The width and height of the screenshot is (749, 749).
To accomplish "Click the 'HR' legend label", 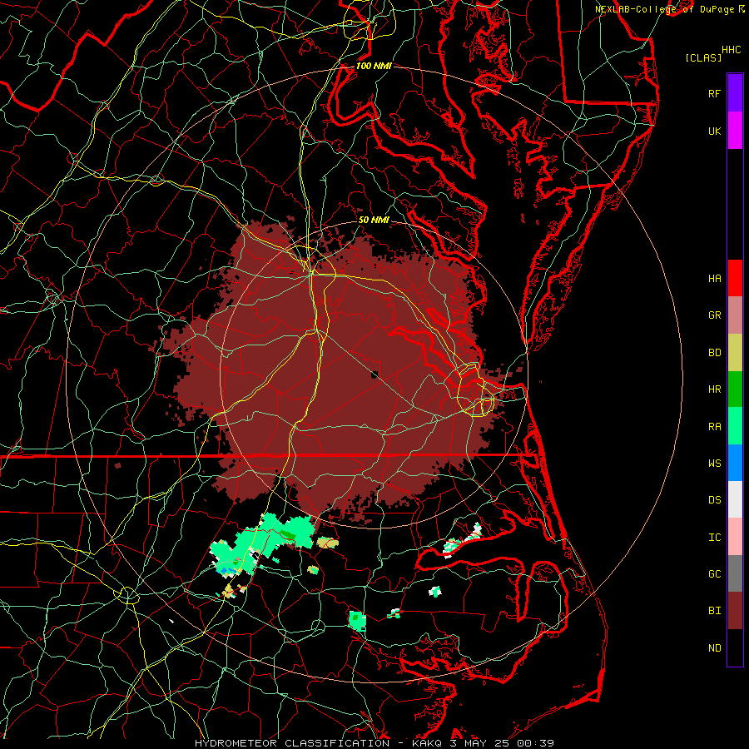I will (x=714, y=389).
